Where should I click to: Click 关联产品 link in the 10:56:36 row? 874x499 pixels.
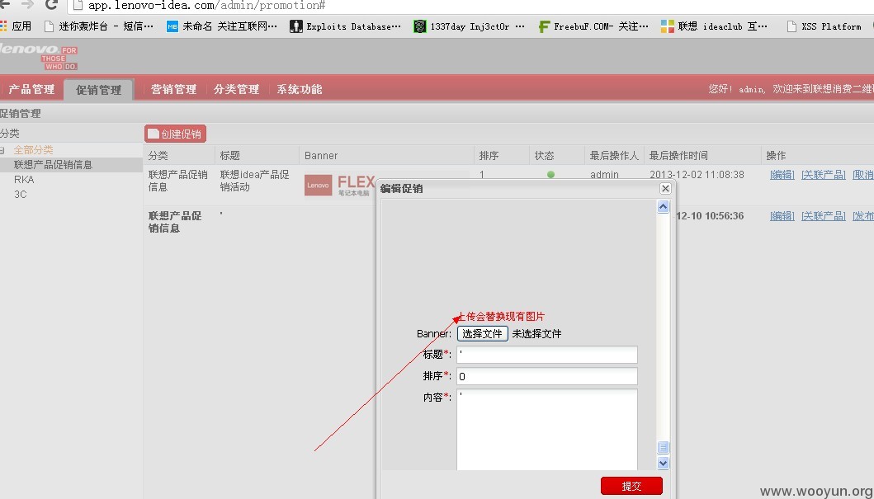pos(824,216)
